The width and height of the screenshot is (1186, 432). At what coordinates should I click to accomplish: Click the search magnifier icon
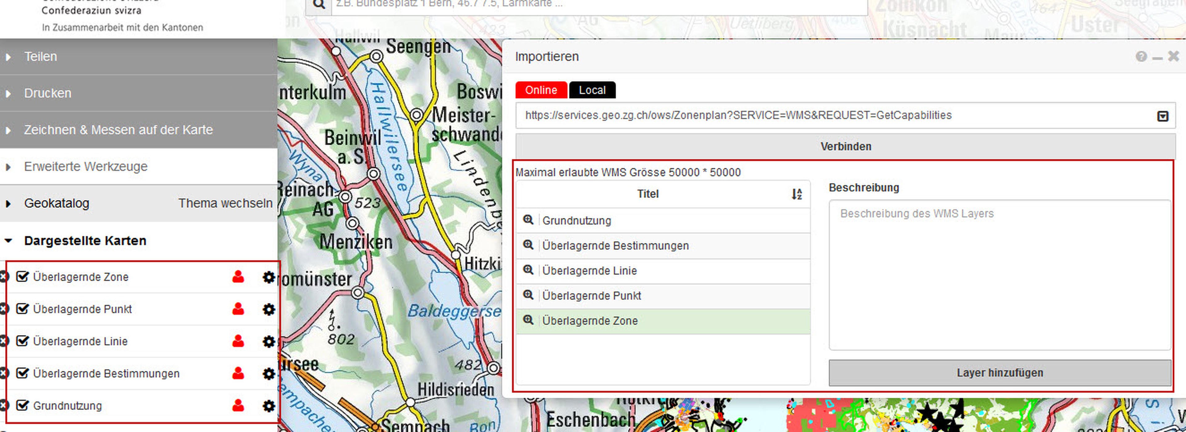point(319,5)
